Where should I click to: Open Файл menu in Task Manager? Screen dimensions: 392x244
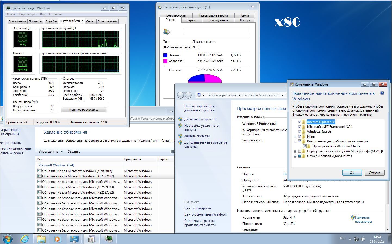tap(11, 14)
